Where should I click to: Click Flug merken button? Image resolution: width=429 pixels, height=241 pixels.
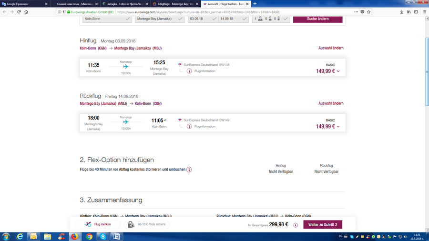pos(98,224)
